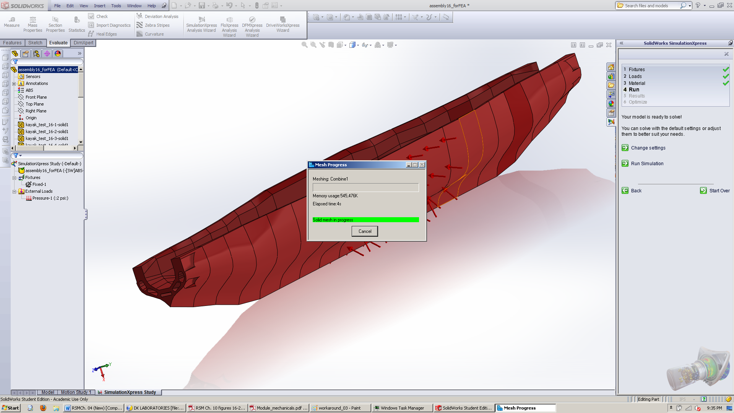The image size is (734, 413).
Task: Click Change settings link
Action: coord(648,148)
